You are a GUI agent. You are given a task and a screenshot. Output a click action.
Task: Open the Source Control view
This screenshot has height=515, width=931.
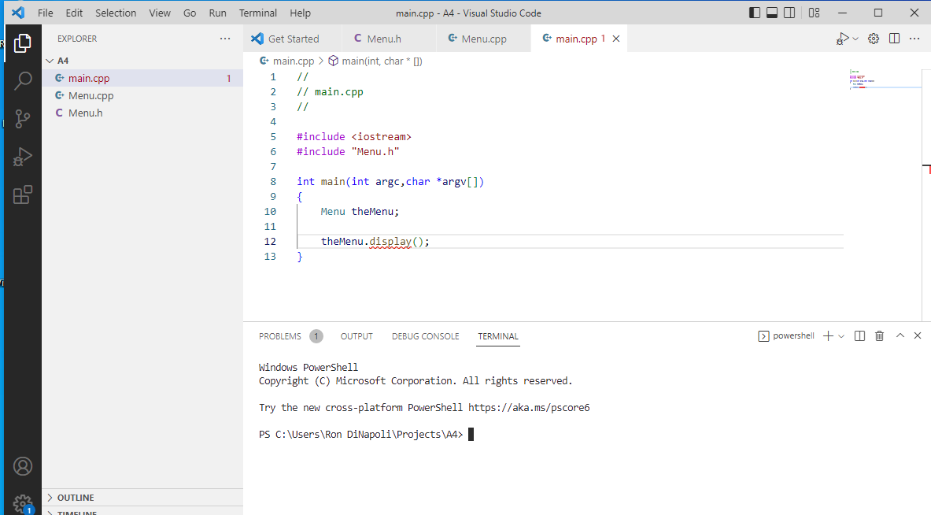tap(23, 119)
